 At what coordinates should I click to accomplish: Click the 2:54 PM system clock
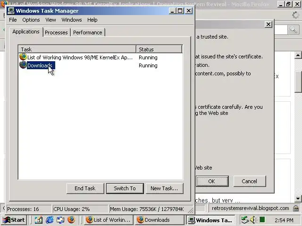(x=284, y=220)
